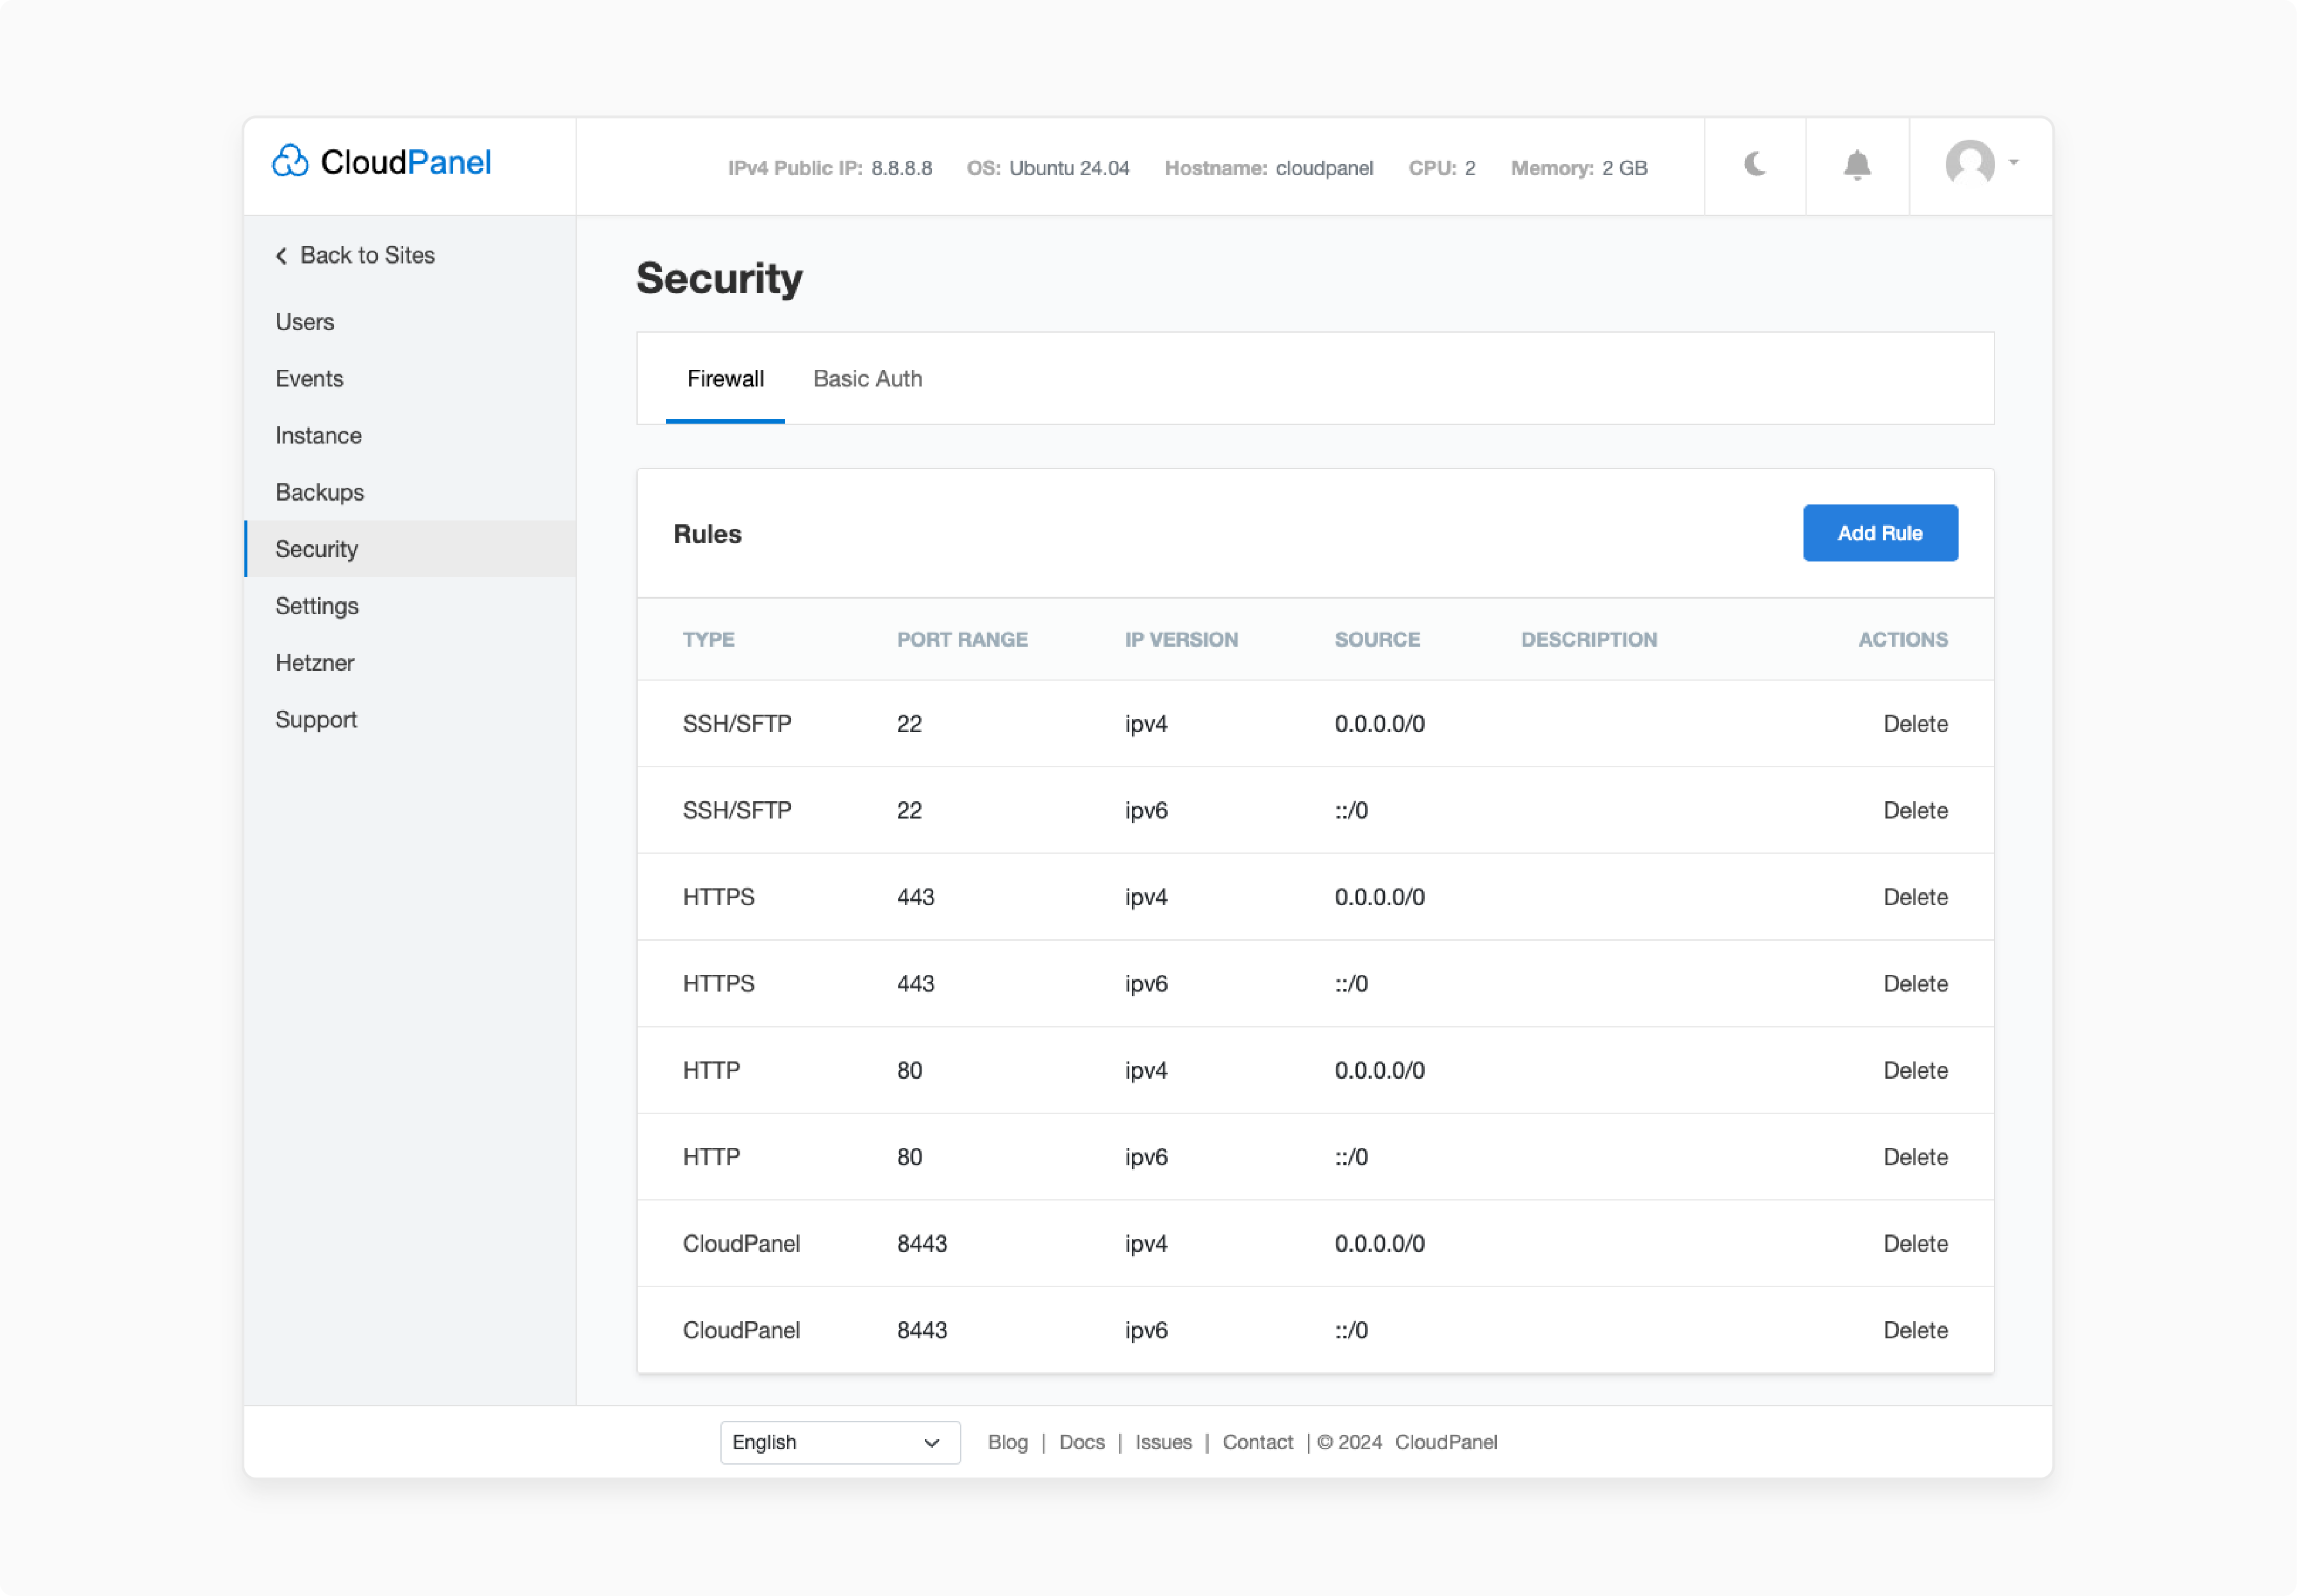Delete the SSH/SFTP ipv6 rule
Viewport: 2297px width, 1596px height.
[1915, 811]
